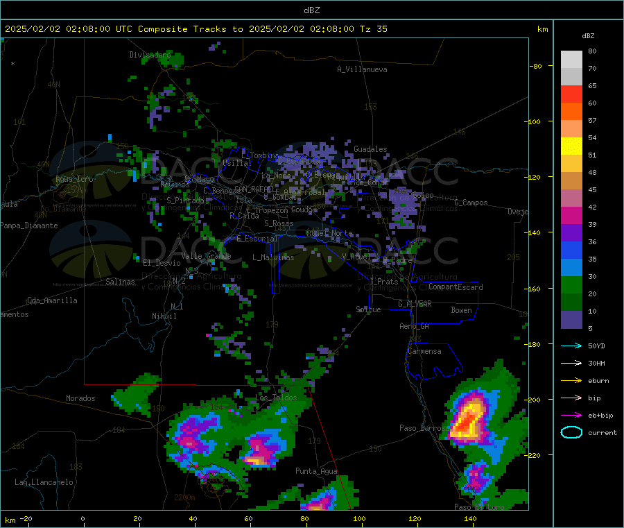Select the yellow eburn arrow legend icon
624x528 pixels.
click(571, 381)
